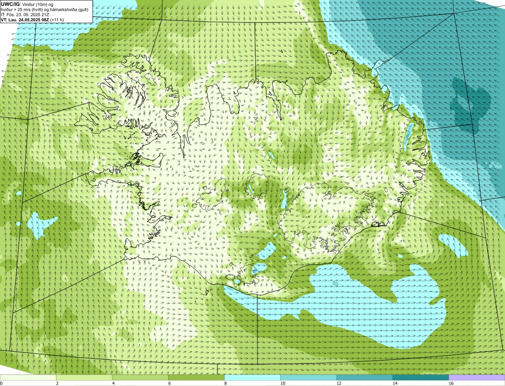Click the '6' tick label on color scale

click(x=169, y=383)
